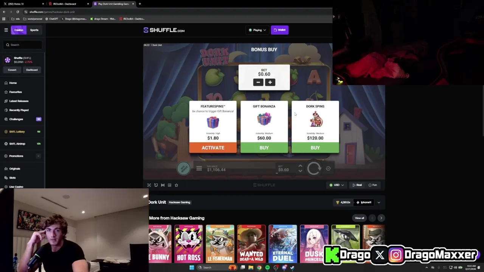
Task: Open Steam from the taskbar
Action: 292,267
